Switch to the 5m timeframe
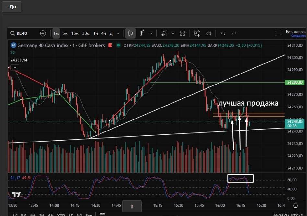This screenshot has height=216, width=307. point(65,33)
